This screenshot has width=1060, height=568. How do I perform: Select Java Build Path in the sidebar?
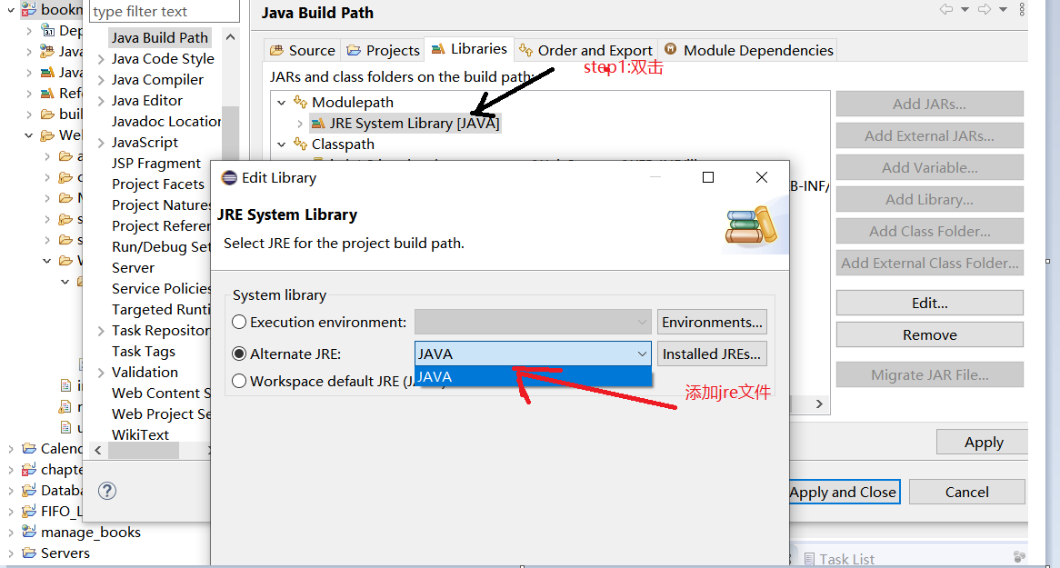[x=159, y=38]
